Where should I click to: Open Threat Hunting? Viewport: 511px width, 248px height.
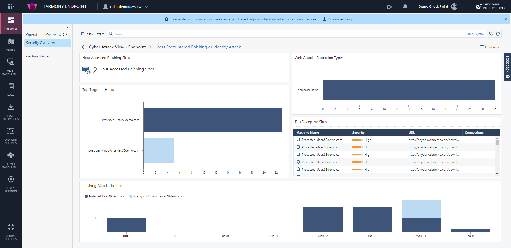pyautogui.click(x=11, y=184)
